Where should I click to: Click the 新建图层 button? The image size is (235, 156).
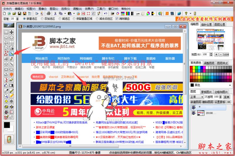[196, 102]
